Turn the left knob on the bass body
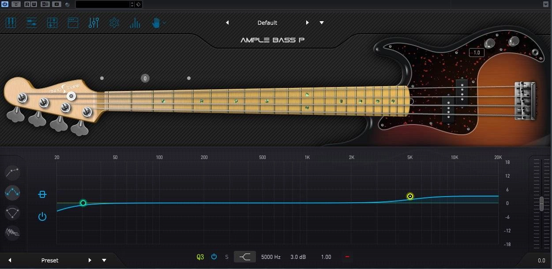This screenshot has width=552, height=269. coord(490,44)
